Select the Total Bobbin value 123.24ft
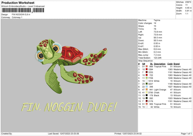This screenshot has width=193, height=136. click(x=157, y=58)
